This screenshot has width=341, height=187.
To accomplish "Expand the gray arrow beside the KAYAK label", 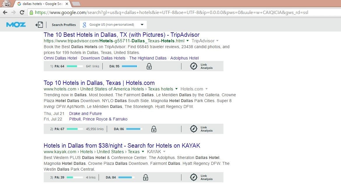I will (x=164, y=151).
